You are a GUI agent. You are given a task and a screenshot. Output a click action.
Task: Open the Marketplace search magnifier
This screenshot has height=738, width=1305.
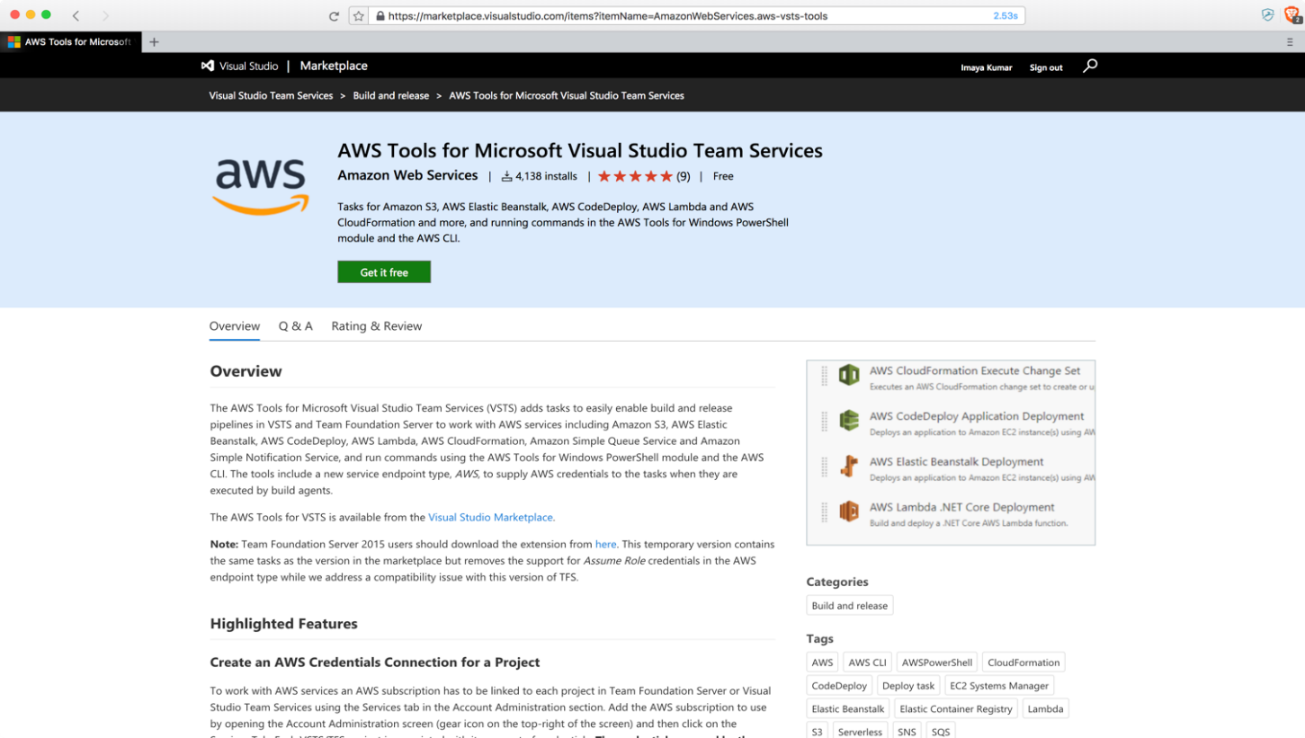1090,66
